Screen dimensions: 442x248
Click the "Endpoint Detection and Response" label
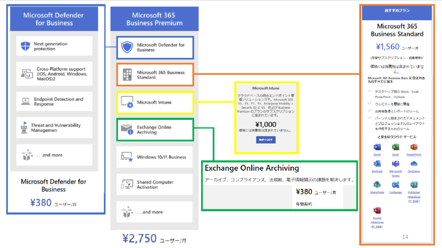59,101
